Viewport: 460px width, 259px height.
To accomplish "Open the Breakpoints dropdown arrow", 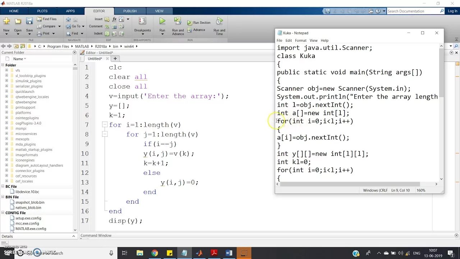I will (142, 34).
